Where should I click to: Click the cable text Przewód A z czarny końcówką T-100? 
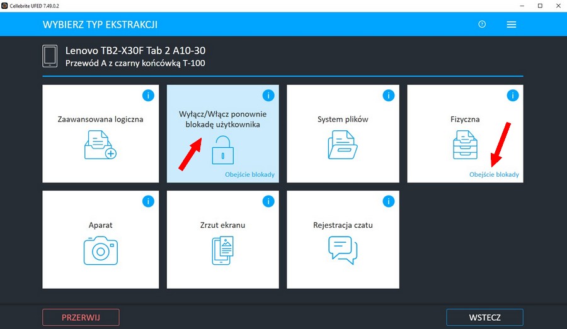point(135,63)
